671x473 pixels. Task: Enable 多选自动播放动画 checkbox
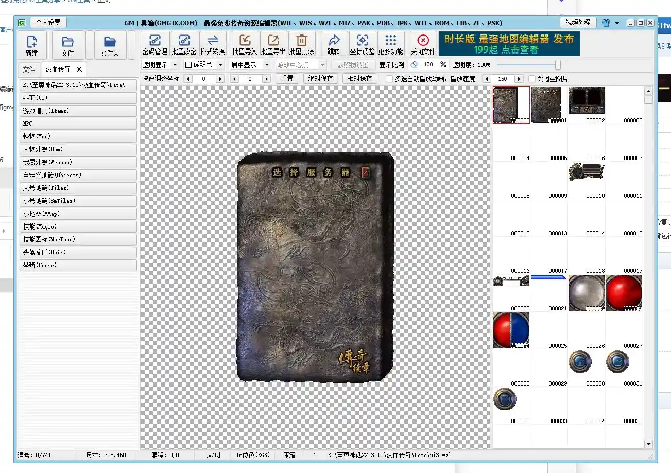[x=389, y=79]
